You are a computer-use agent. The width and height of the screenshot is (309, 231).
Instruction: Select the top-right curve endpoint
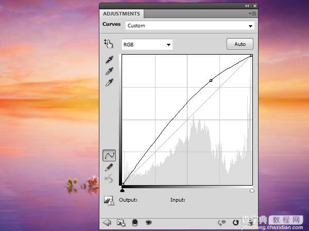click(x=251, y=56)
